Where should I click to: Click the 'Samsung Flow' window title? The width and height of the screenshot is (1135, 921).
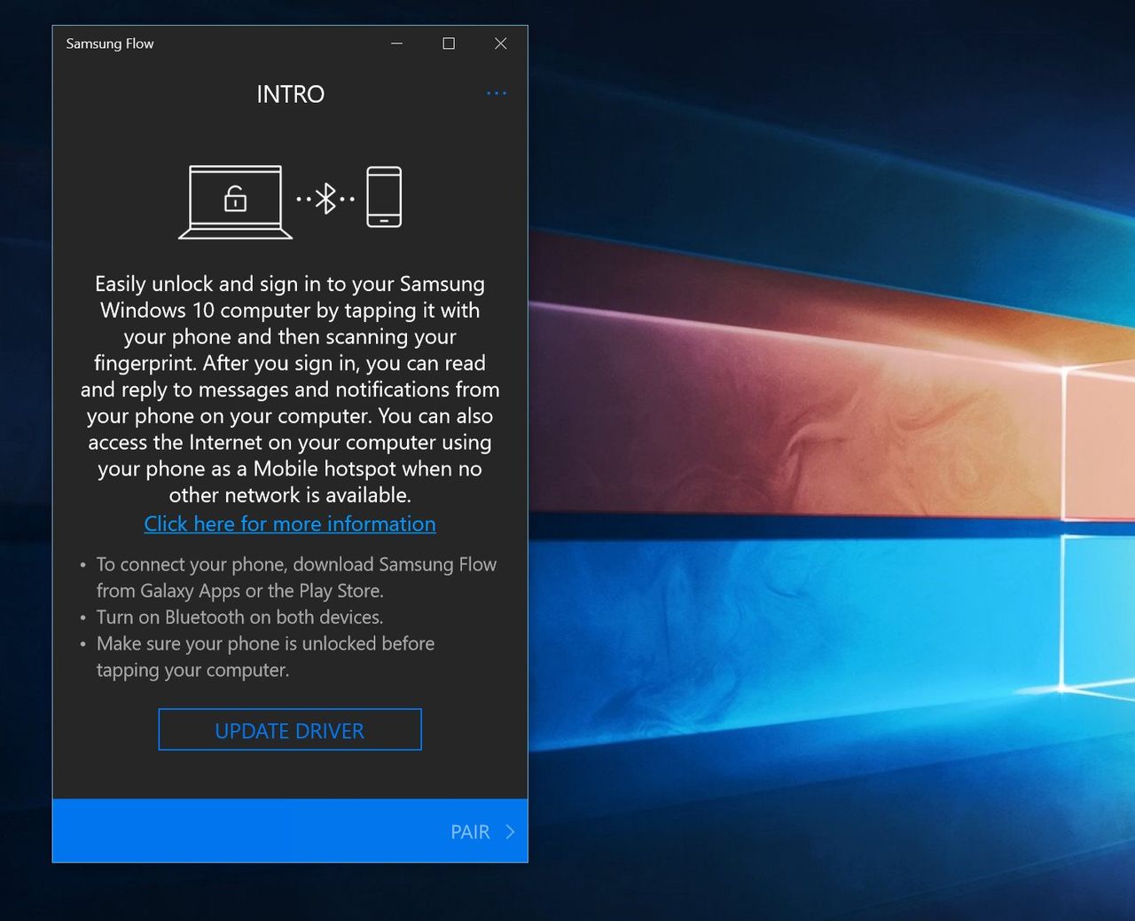110,43
